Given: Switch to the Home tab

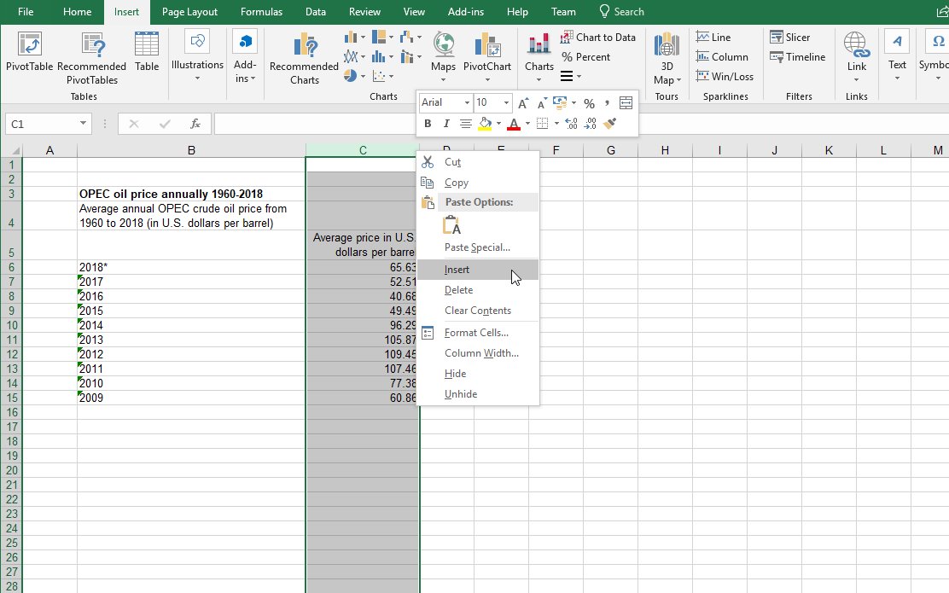Looking at the screenshot, I should pyautogui.click(x=77, y=11).
